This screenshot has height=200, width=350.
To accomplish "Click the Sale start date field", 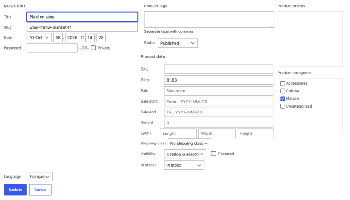I will (219, 102).
